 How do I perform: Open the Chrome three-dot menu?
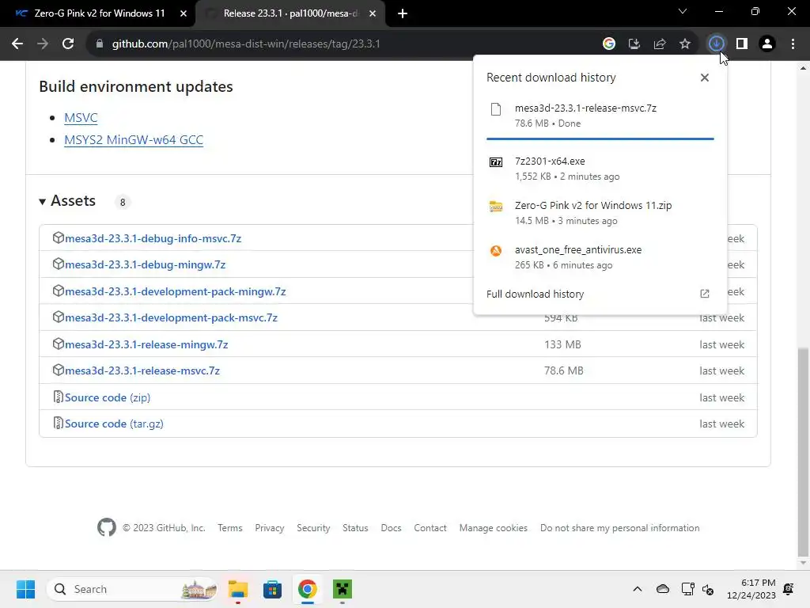point(793,44)
